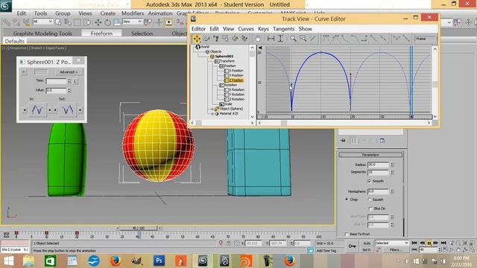Screen dimensions: 477x268
Task: Click the Advanced button in key dialog
Action: click(x=69, y=72)
